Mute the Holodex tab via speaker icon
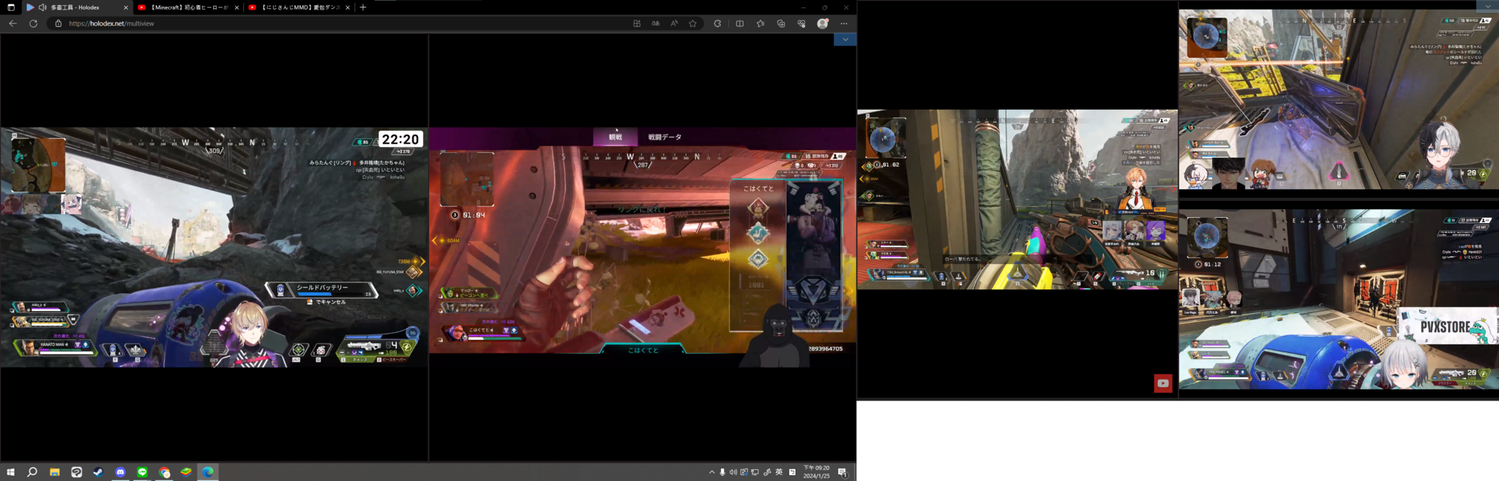Image resolution: width=1499 pixels, height=481 pixels. point(42,7)
